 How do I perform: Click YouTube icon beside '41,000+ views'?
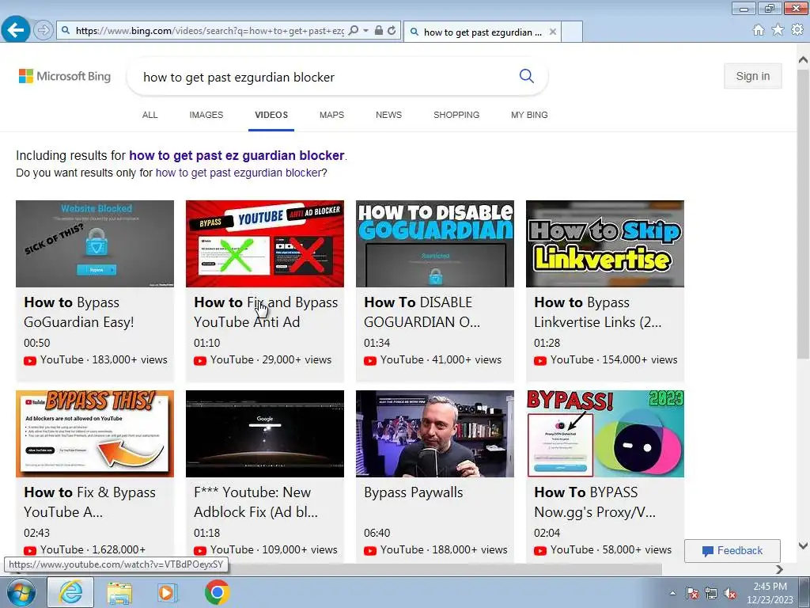[370, 360]
